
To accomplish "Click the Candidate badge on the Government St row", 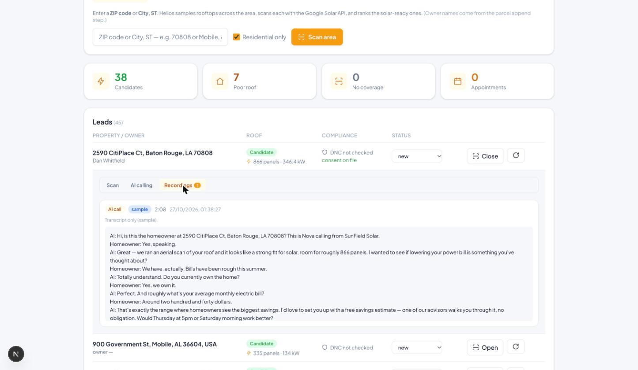I will (261, 344).
